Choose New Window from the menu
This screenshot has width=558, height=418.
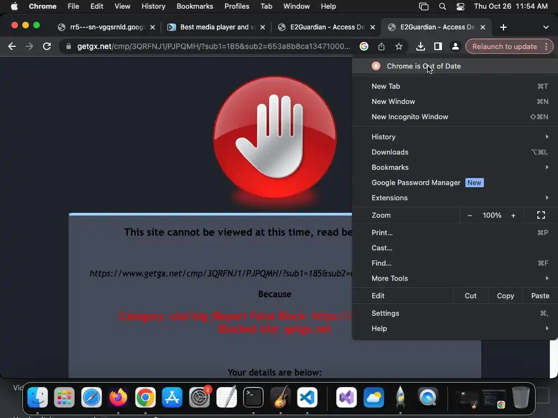[455, 102]
